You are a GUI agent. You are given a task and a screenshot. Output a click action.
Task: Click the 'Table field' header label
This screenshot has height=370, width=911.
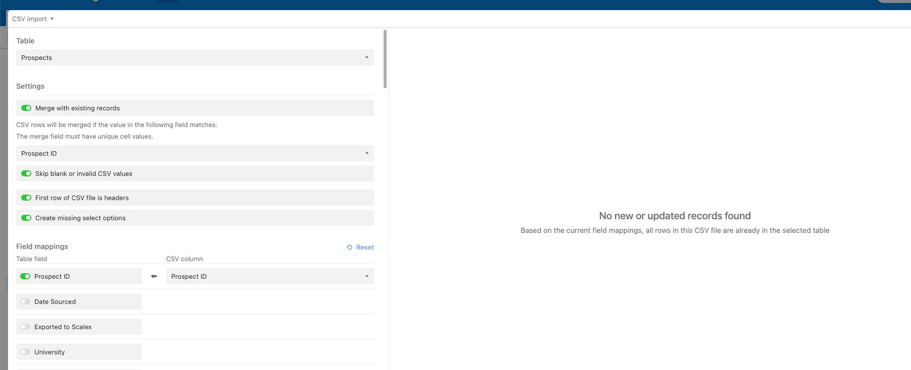pos(31,259)
